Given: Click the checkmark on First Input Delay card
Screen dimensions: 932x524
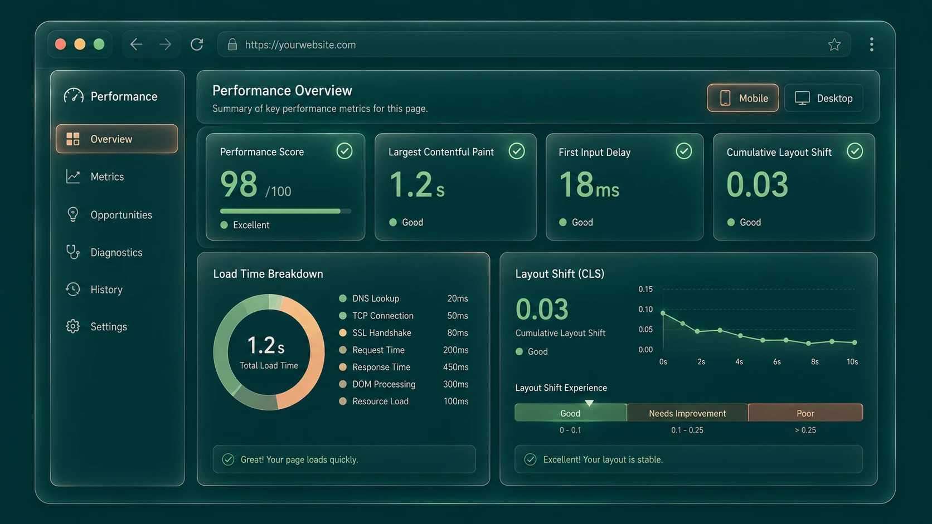Looking at the screenshot, I should [684, 151].
